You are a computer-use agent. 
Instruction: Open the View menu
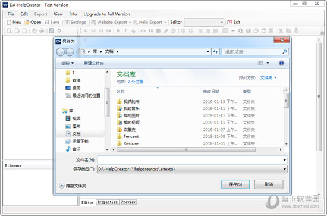58,14
